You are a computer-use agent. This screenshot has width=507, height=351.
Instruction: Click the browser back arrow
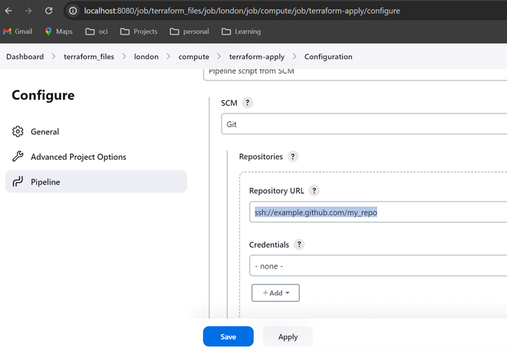8,11
